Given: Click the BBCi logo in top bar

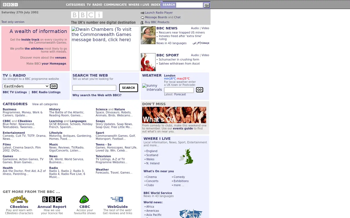Looking at the screenshot, I should [x=10, y=5].
